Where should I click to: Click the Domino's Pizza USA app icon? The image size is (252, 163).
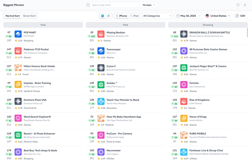[18, 102]
